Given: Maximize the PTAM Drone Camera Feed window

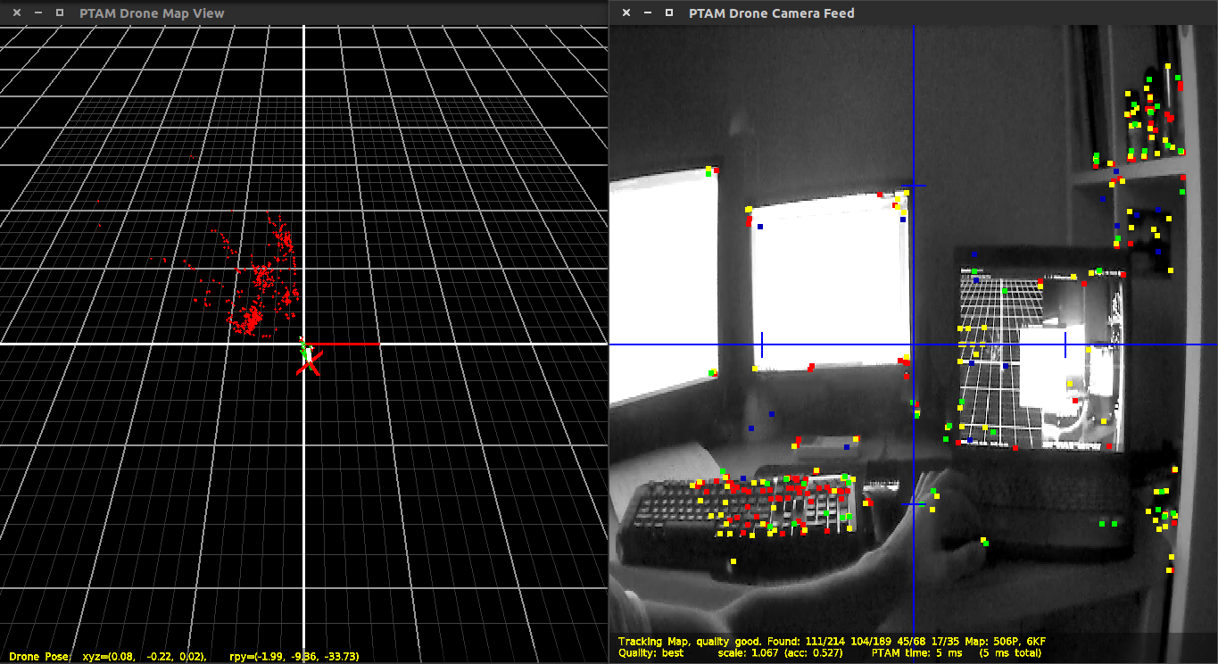Looking at the screenshot, I should coord(669,13).
